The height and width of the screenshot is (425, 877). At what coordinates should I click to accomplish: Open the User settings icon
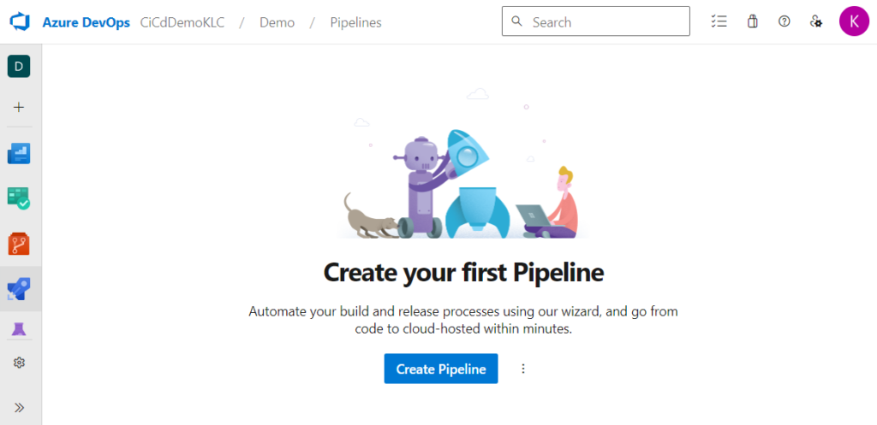(816, 22)
